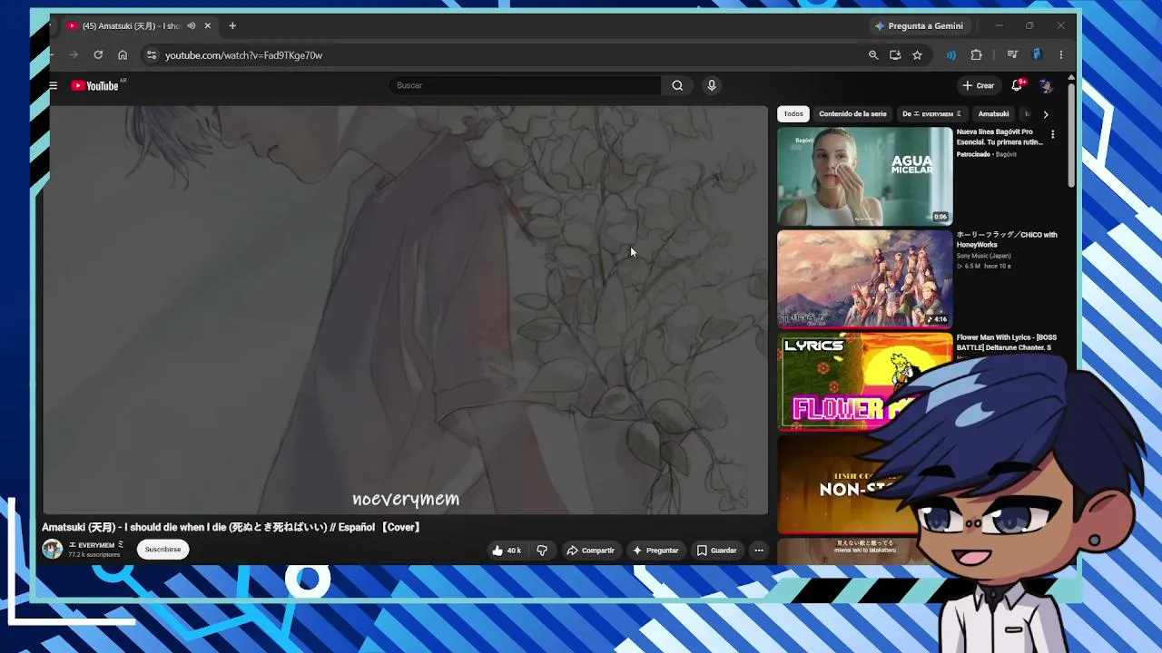Screen dimensions: 1162x653
Task: Click the video player area
Action: (405, 310)
